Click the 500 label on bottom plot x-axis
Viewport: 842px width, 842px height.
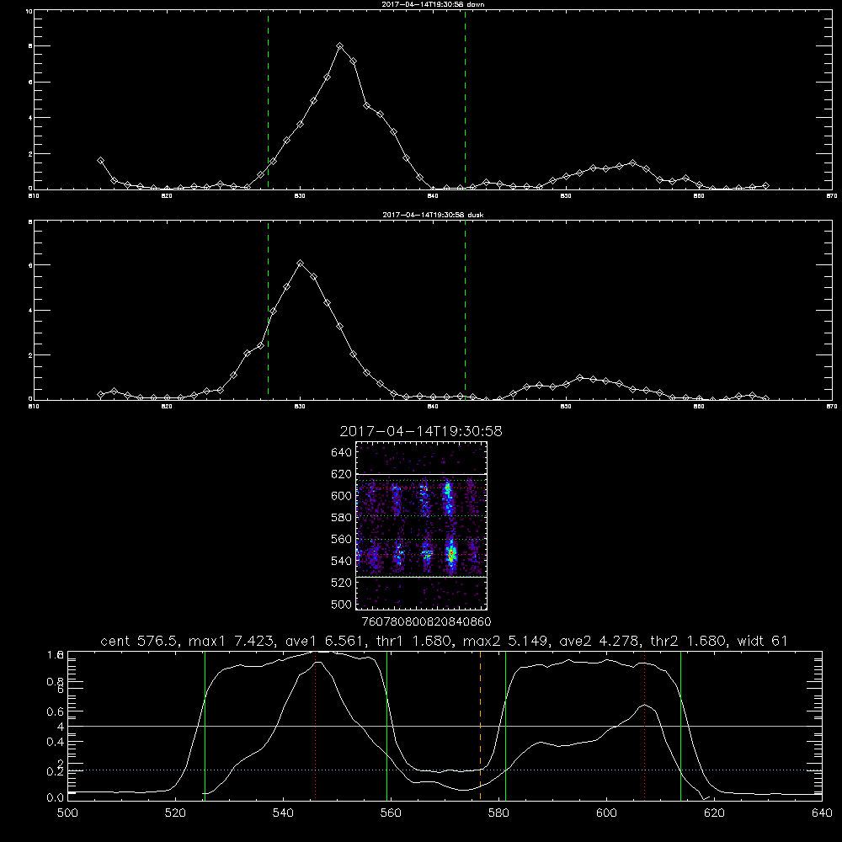click(x=67, y=813)
